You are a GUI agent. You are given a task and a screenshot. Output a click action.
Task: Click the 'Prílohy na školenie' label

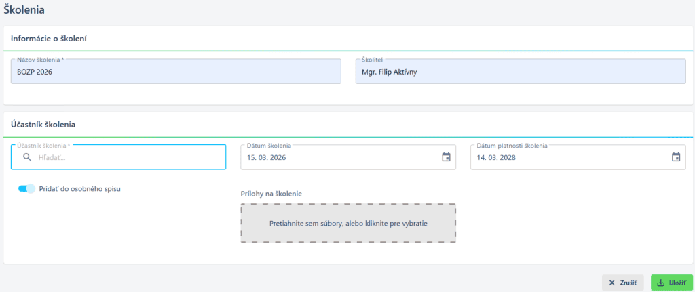tap(271, 194)
